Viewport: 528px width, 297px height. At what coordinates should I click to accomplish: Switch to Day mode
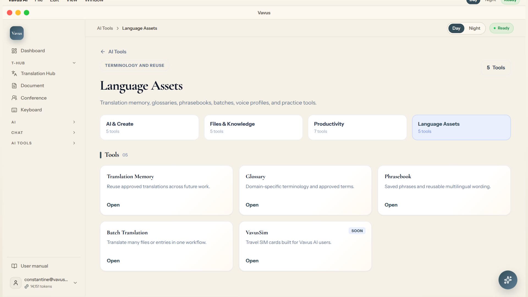pyautogui.click(x=456, y=28)
